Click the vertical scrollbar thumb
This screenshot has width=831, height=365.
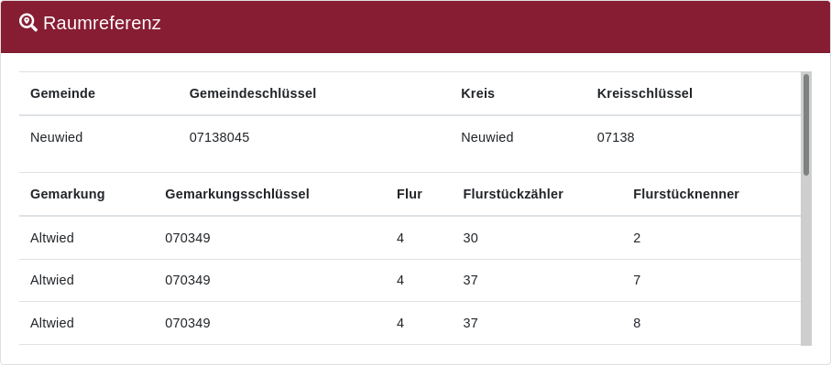click(806, 124)
